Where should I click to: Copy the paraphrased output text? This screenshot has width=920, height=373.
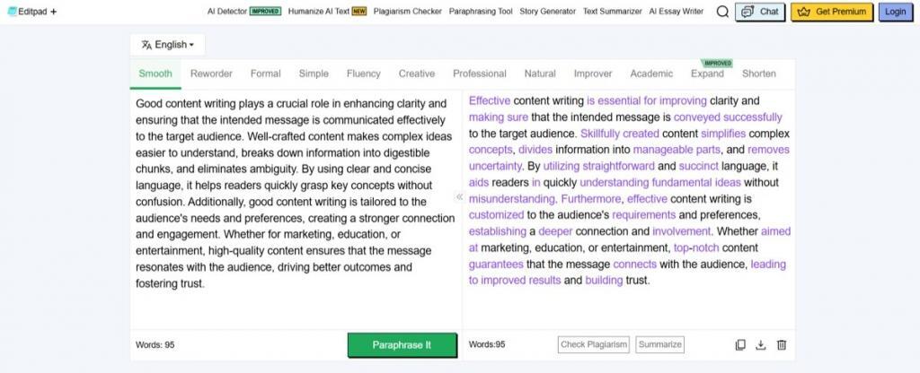pos(740,344)
